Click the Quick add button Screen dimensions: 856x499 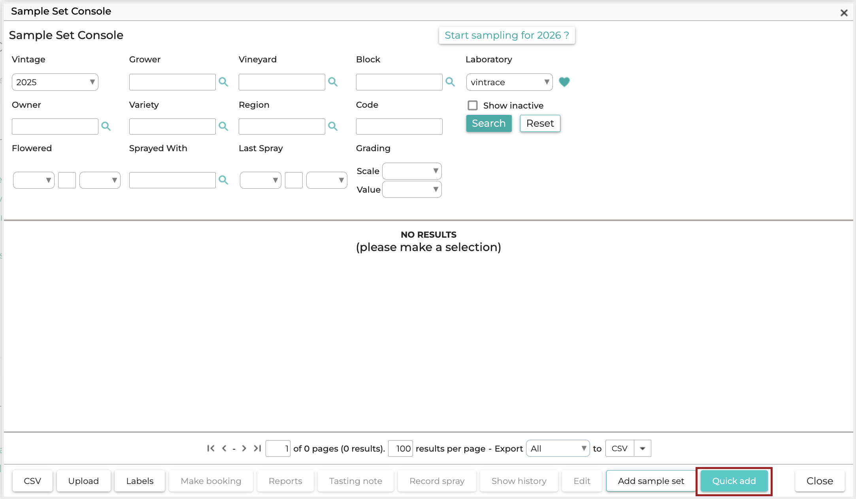tap(734, 481)
